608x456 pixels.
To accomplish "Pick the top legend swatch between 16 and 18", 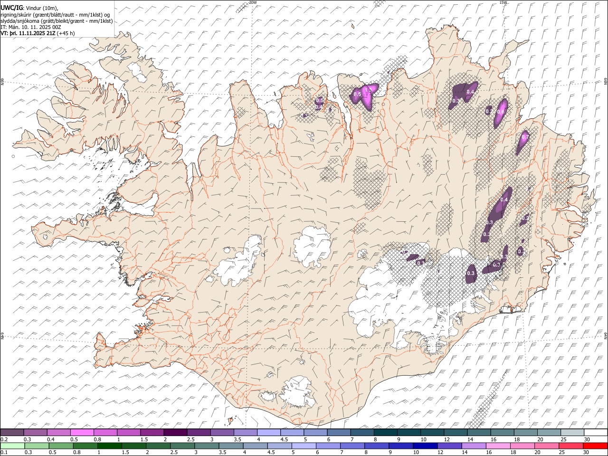I will coord(502,433).
